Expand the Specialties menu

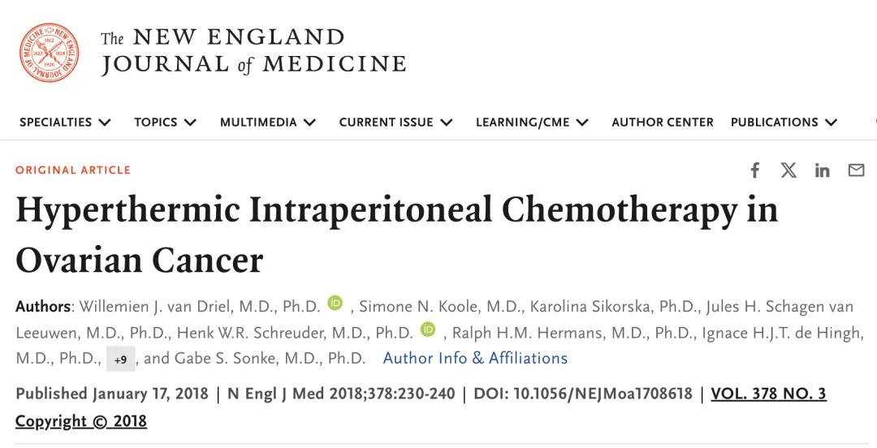point(65,122)
